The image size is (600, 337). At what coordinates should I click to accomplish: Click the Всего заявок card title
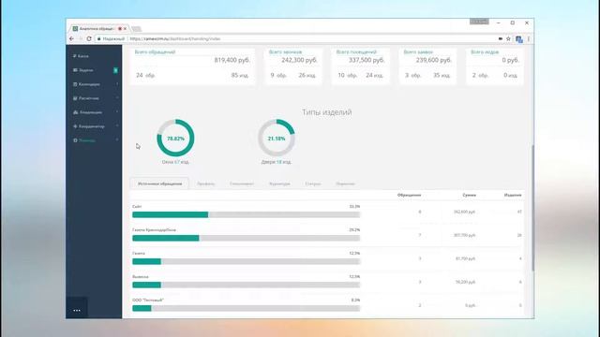[418, 52]
